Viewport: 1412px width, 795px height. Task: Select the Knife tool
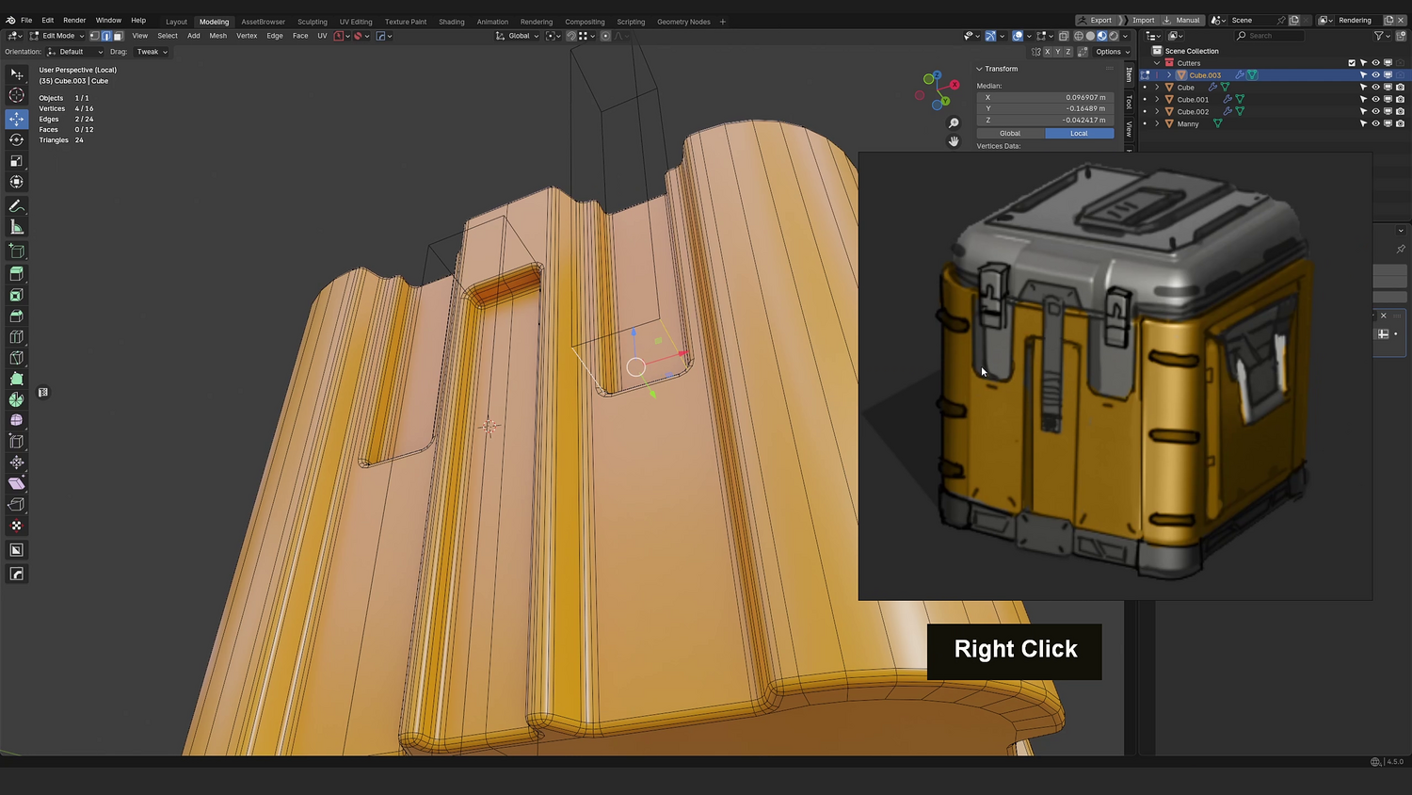point(16,358)
